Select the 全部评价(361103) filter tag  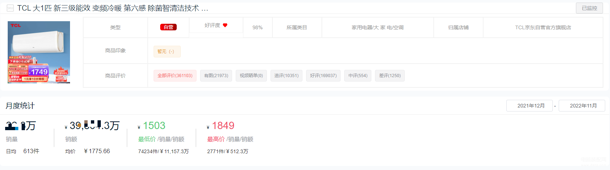(x=175, y=76)
